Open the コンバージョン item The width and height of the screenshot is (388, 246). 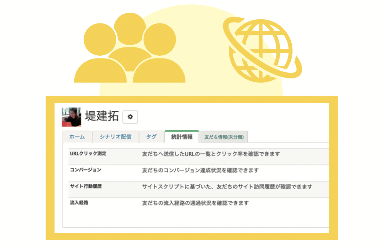[85, 170]
